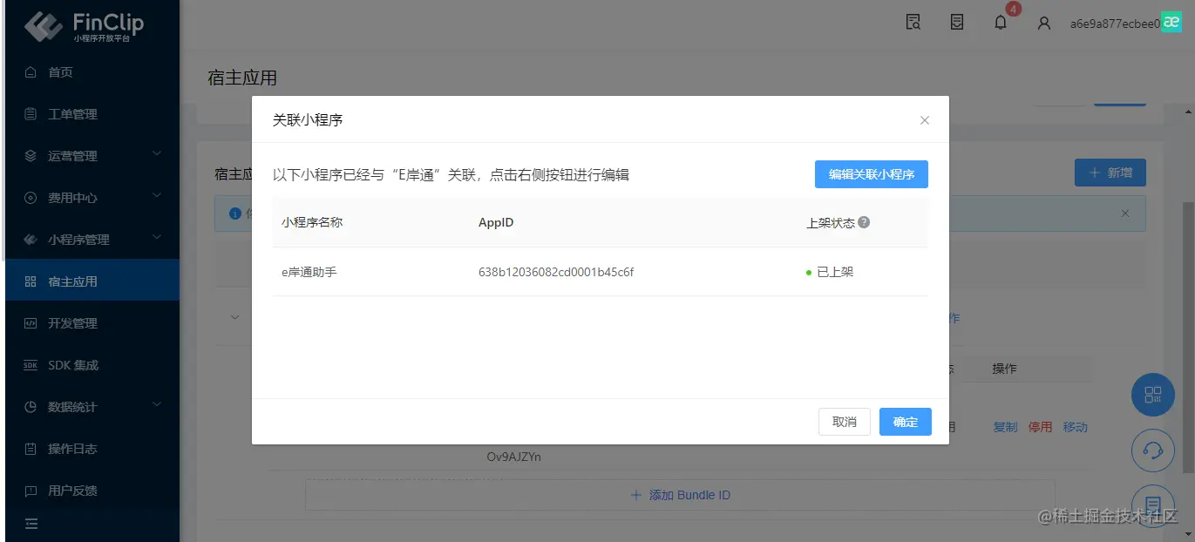Click the 工单管理 sidebar icon
The height and width of the screenshot is (542, 1195).
(x=31, y=114)
